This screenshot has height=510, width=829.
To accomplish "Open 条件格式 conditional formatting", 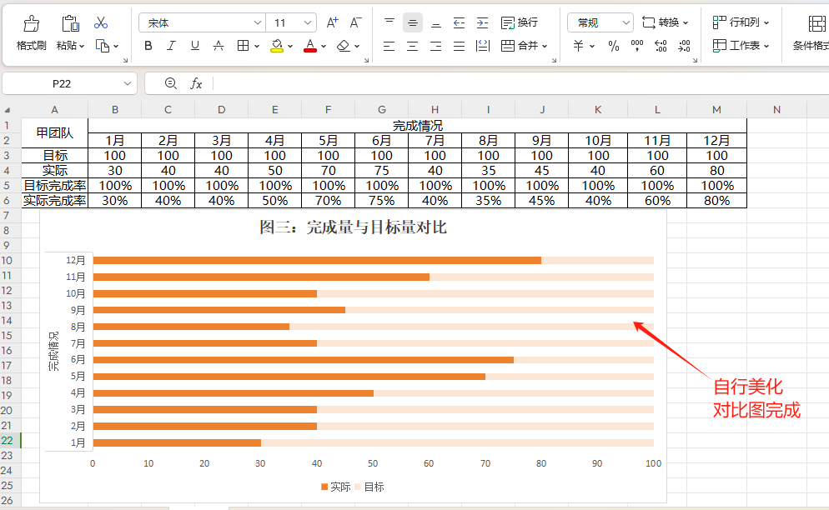I will click(811, 32).
